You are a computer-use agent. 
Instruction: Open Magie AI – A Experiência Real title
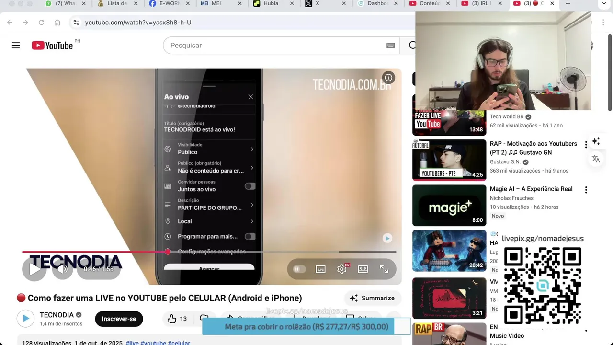(x=531, y=189)
